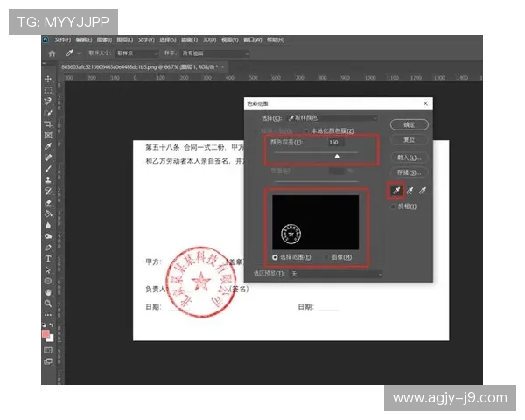Select the Selection (选择范围) radio button
Screen dimensions: 525x420
pos(275,257)
